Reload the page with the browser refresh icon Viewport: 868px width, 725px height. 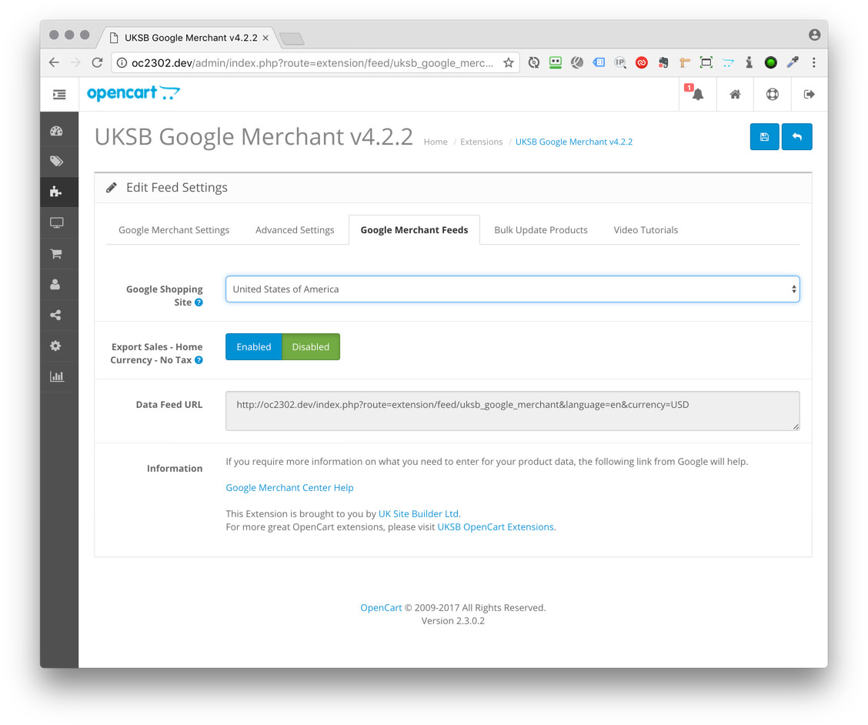(x=98, y=62)
